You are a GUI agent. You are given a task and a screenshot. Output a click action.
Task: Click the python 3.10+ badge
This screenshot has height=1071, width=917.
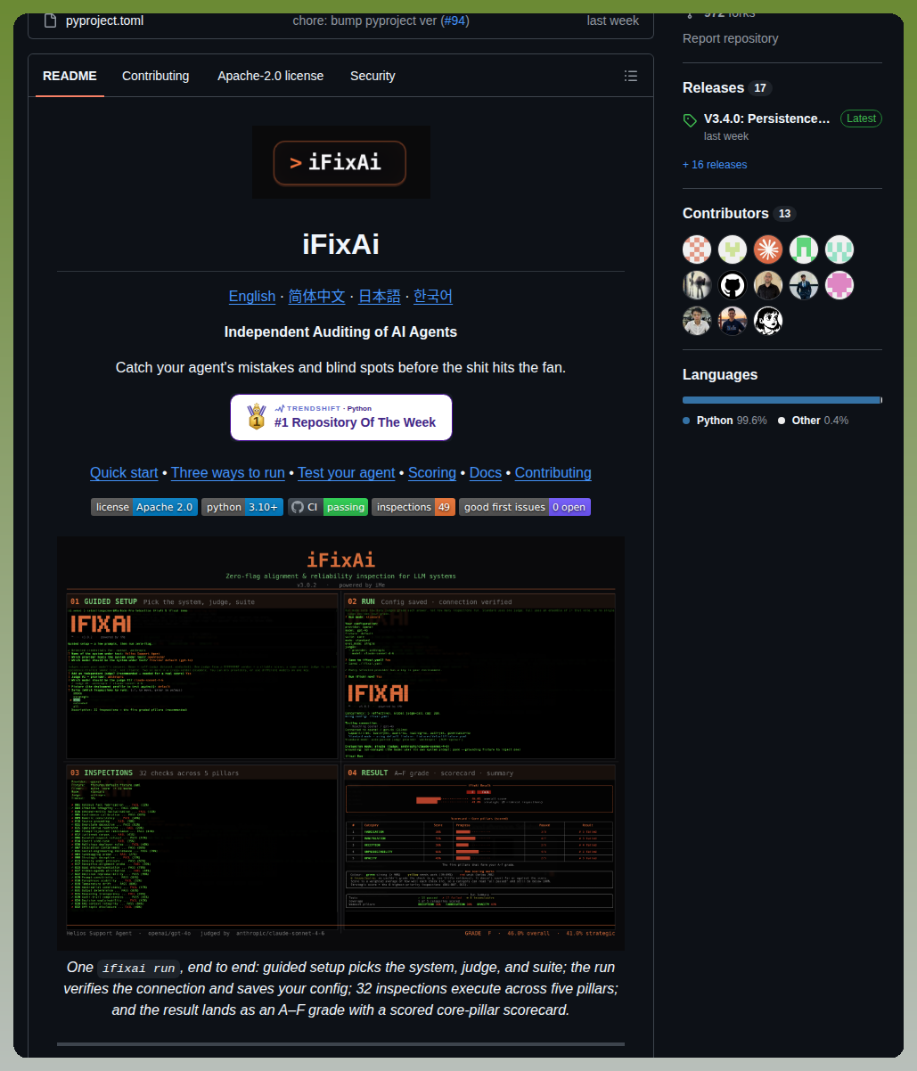(242, 507)
